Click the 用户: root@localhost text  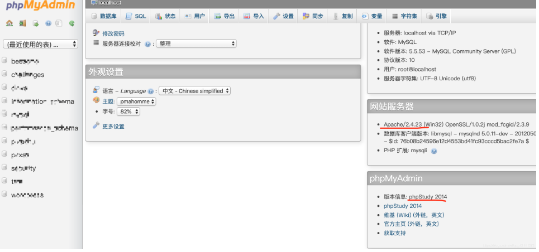[x=410, y=69]
